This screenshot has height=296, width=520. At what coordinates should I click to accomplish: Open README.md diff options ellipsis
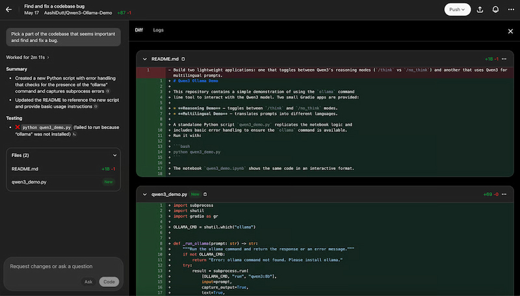tap(504, 59)
